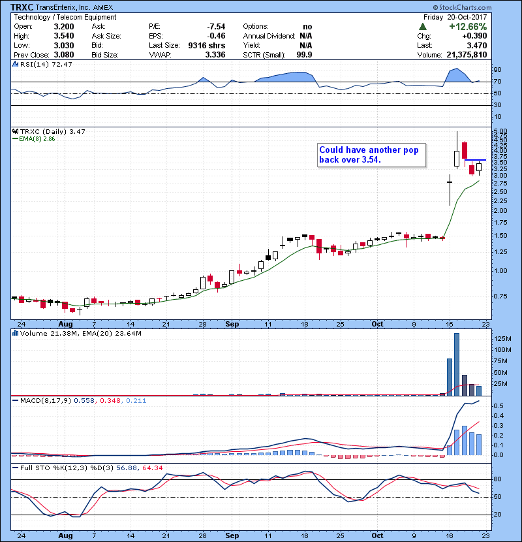Click the RSI(14) 72.47 indicator label
The image size is (522, 542).
[x=46, y=64]
